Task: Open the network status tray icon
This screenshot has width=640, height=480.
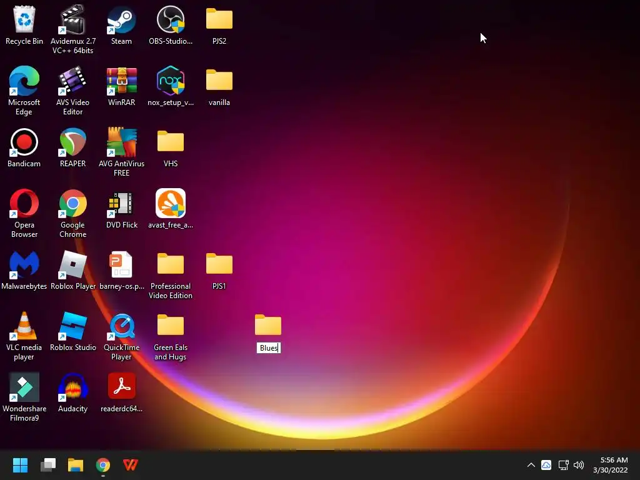Action: click(563, 465)
